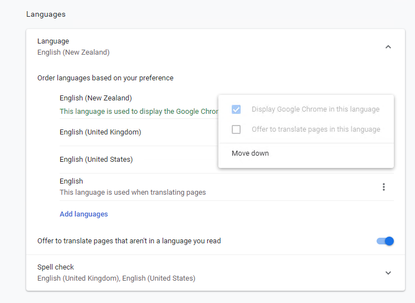Click This language is used when translating pages
This screenshot has height=303, width=415.
[133, 192]
